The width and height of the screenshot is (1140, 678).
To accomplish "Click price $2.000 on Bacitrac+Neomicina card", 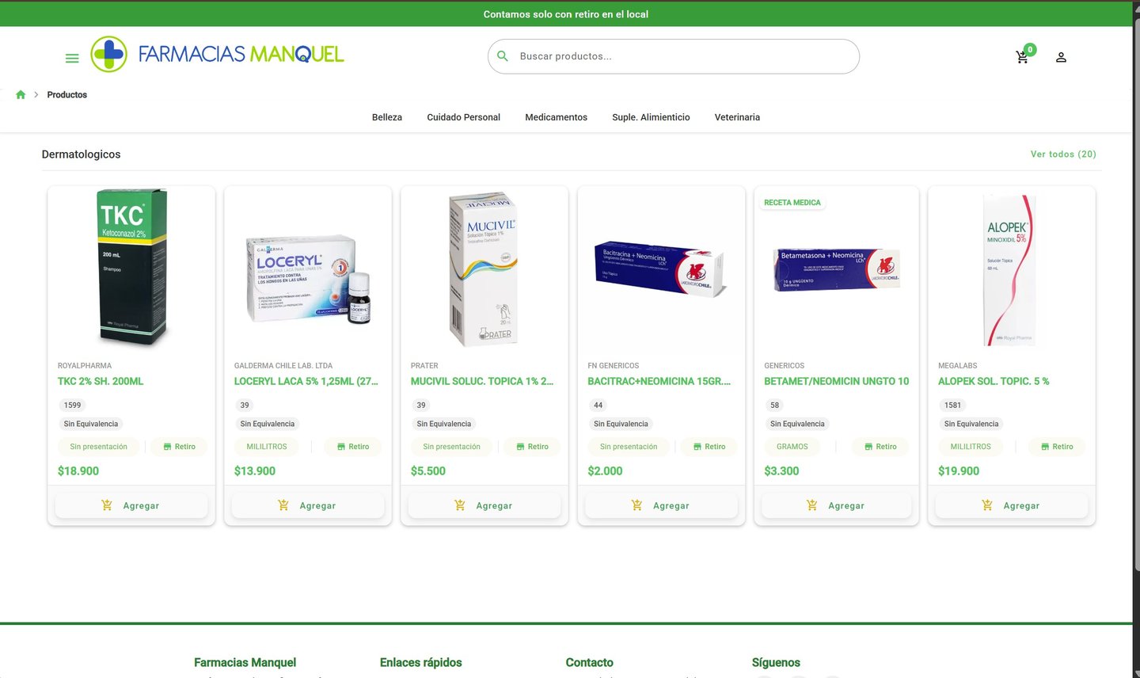I will click(605, 471).
